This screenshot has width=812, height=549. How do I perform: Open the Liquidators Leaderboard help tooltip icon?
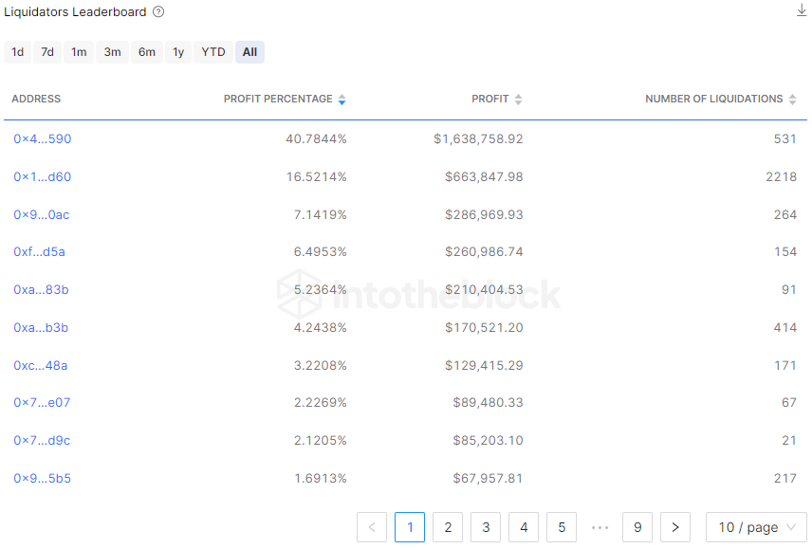coord(158,12)
